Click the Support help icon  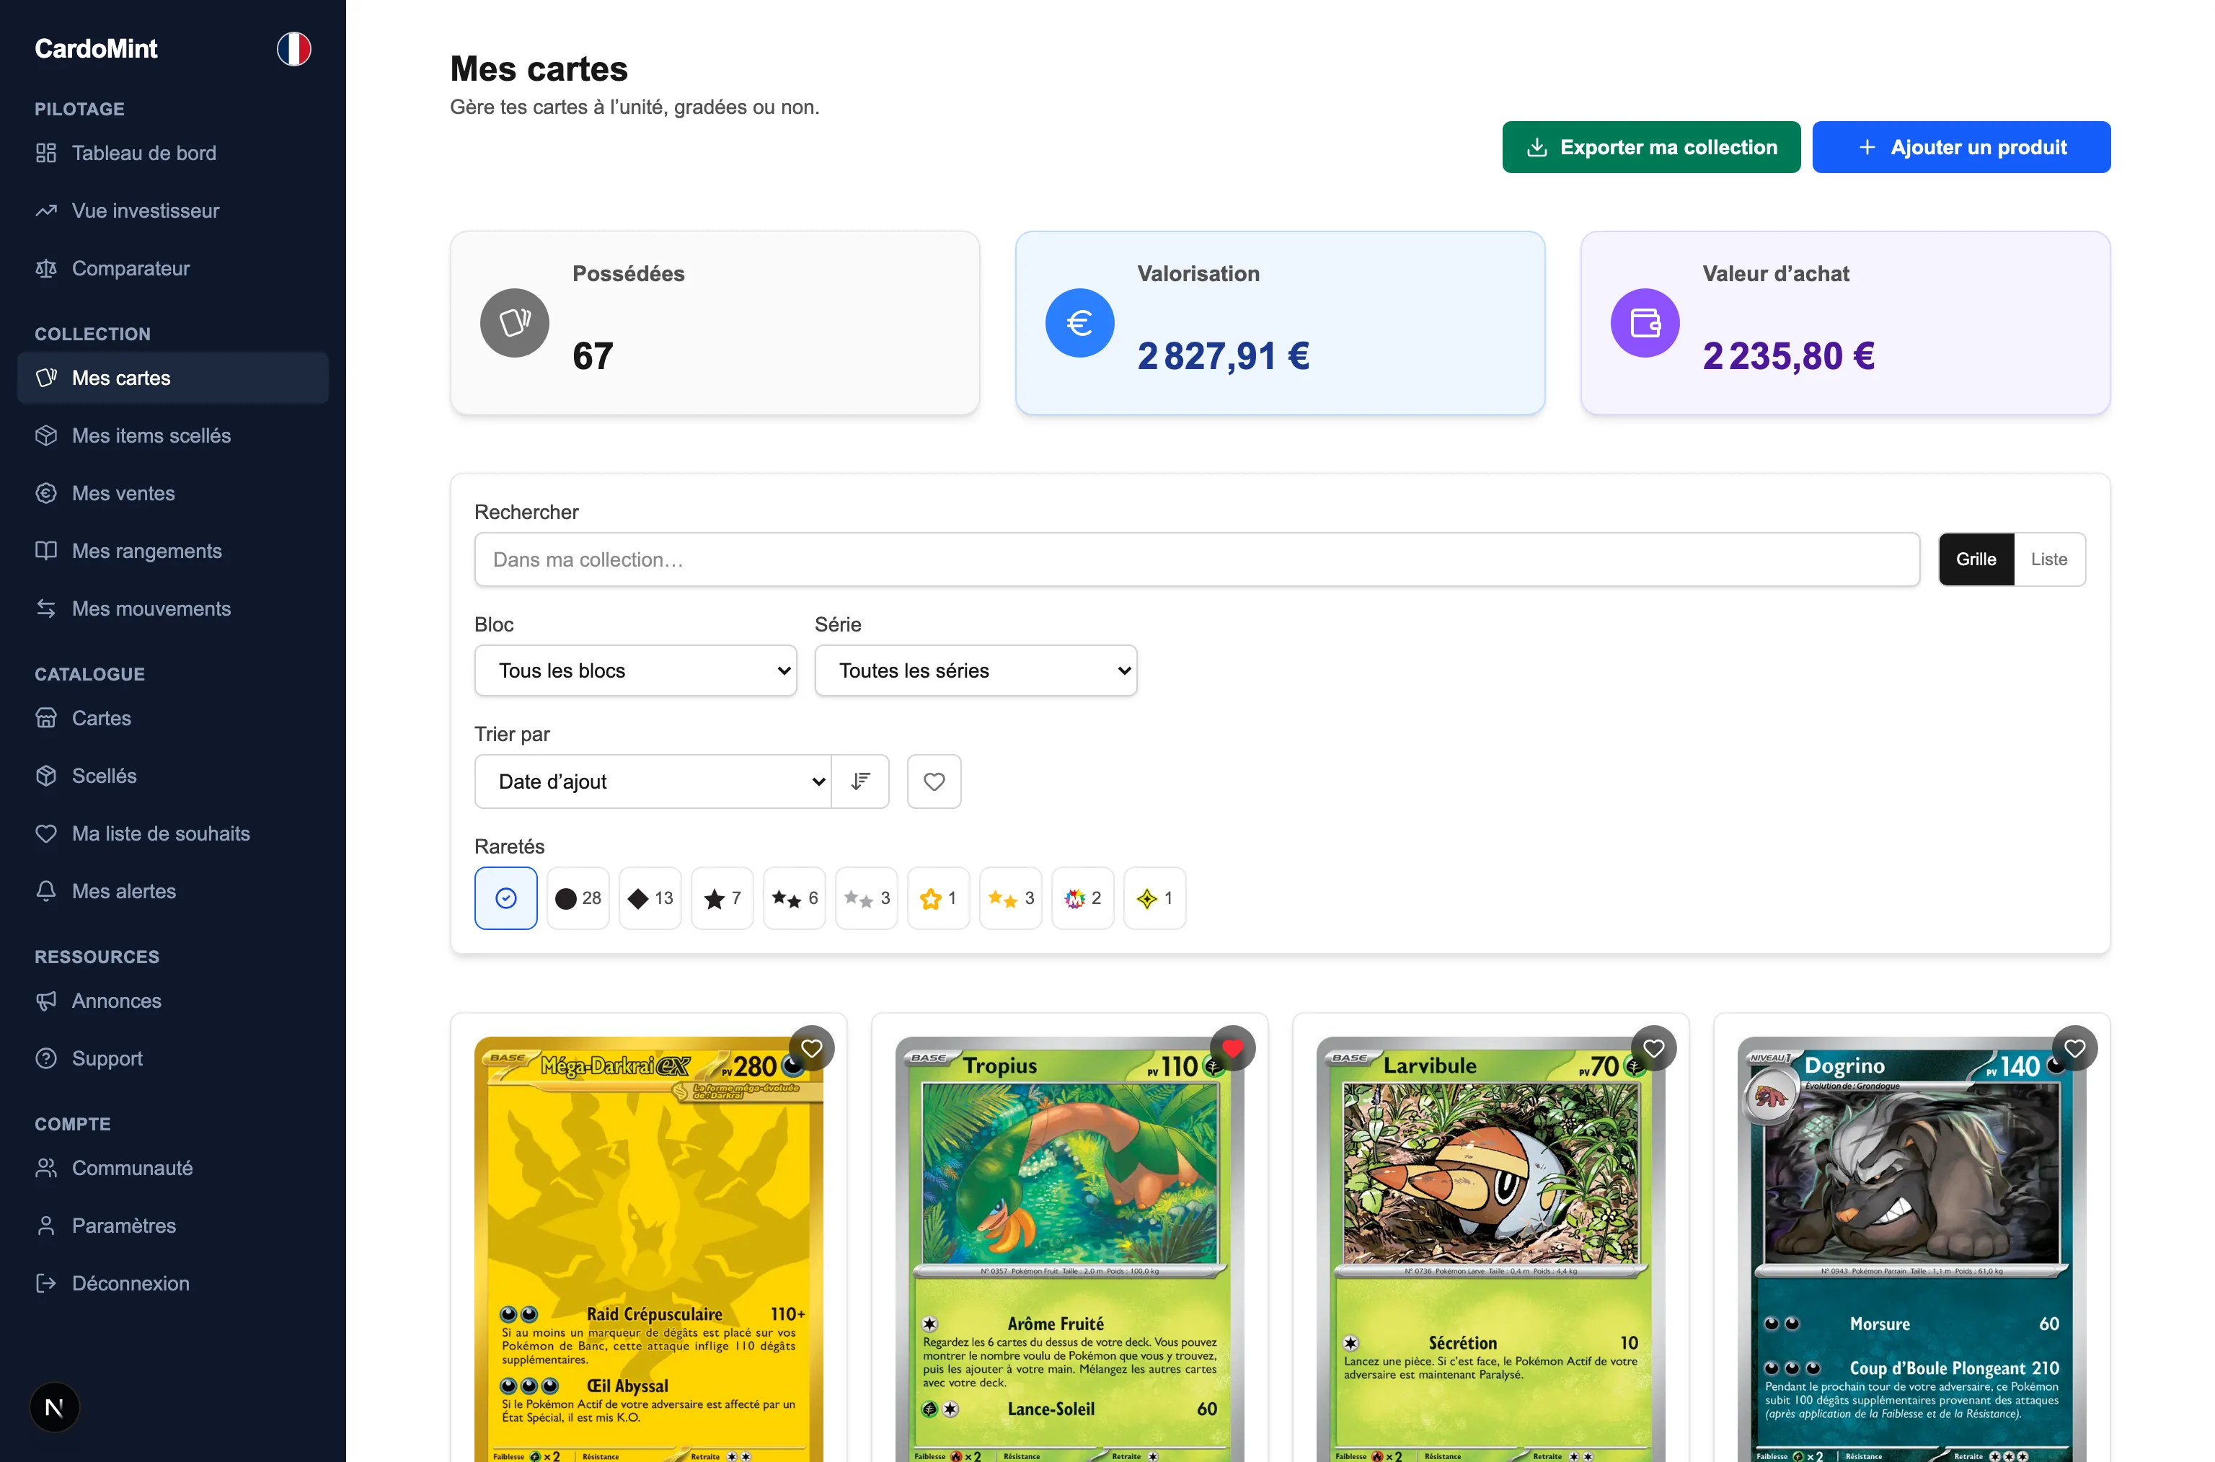45,1058
